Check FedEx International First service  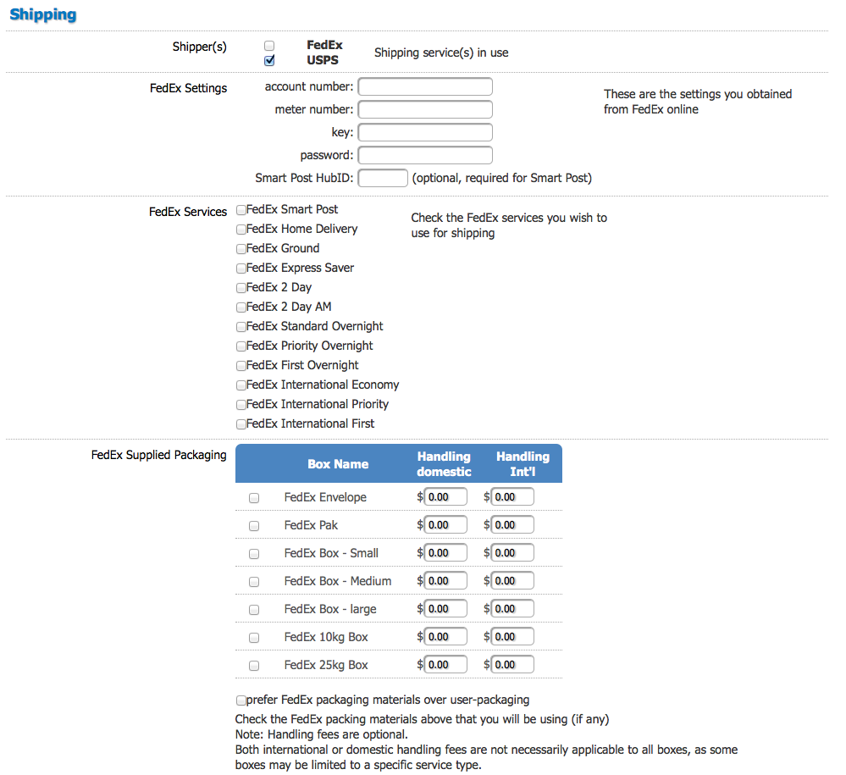pos(241,423)
